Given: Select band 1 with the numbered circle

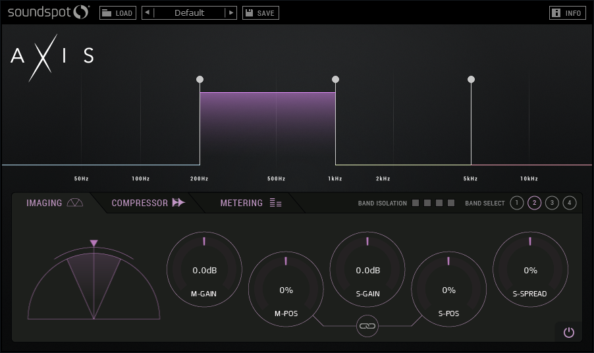Looking at the screenshot, I should 516,203.
